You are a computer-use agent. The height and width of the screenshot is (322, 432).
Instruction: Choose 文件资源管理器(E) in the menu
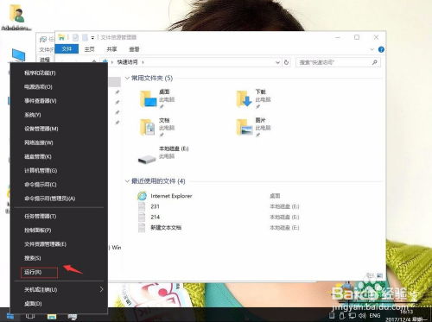(45, 244)
